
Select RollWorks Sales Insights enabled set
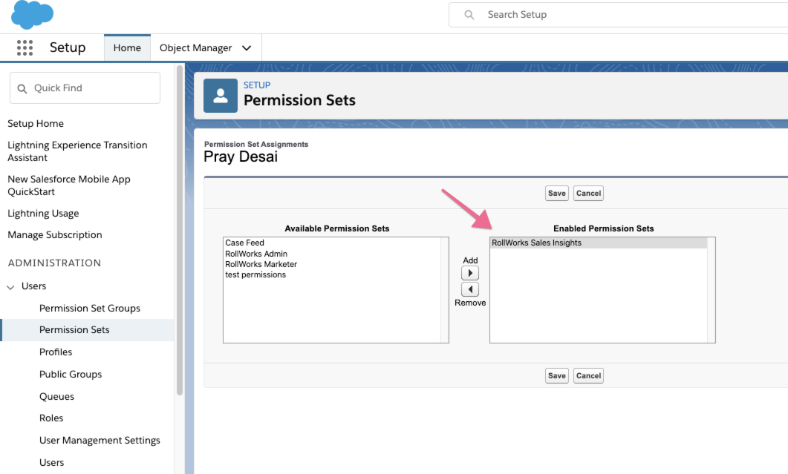click(x=598, y=243)
